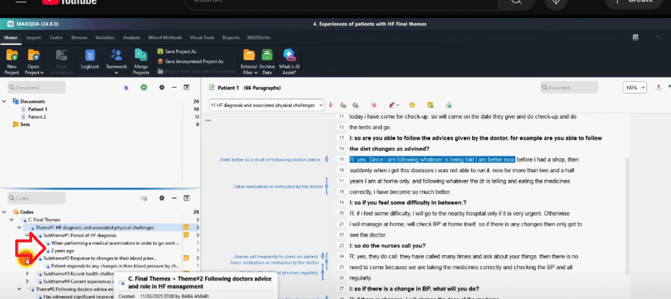
Task: Open the MAXDictio tab
Action: [x=258, y=37]
